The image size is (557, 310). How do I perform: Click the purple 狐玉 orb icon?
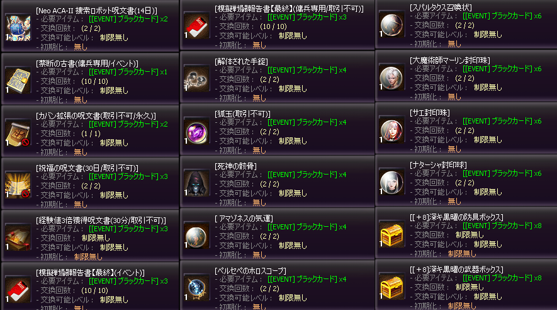click(196, 131)
